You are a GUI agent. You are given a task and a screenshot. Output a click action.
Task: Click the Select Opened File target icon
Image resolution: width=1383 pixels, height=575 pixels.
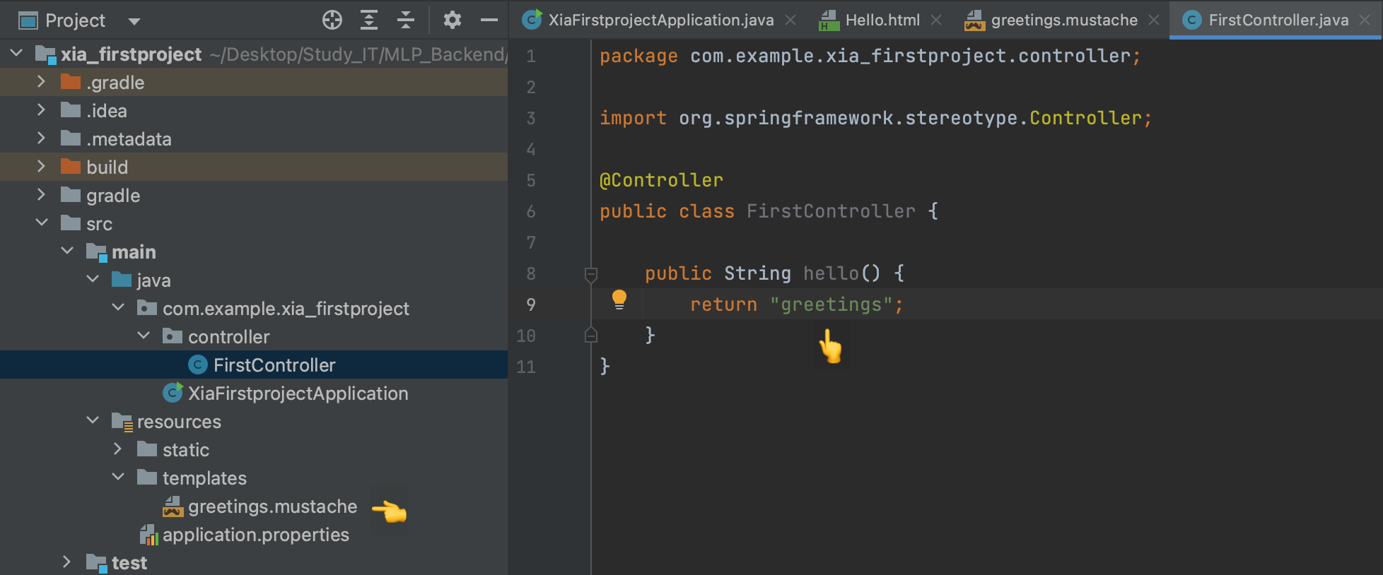point(332,20)
